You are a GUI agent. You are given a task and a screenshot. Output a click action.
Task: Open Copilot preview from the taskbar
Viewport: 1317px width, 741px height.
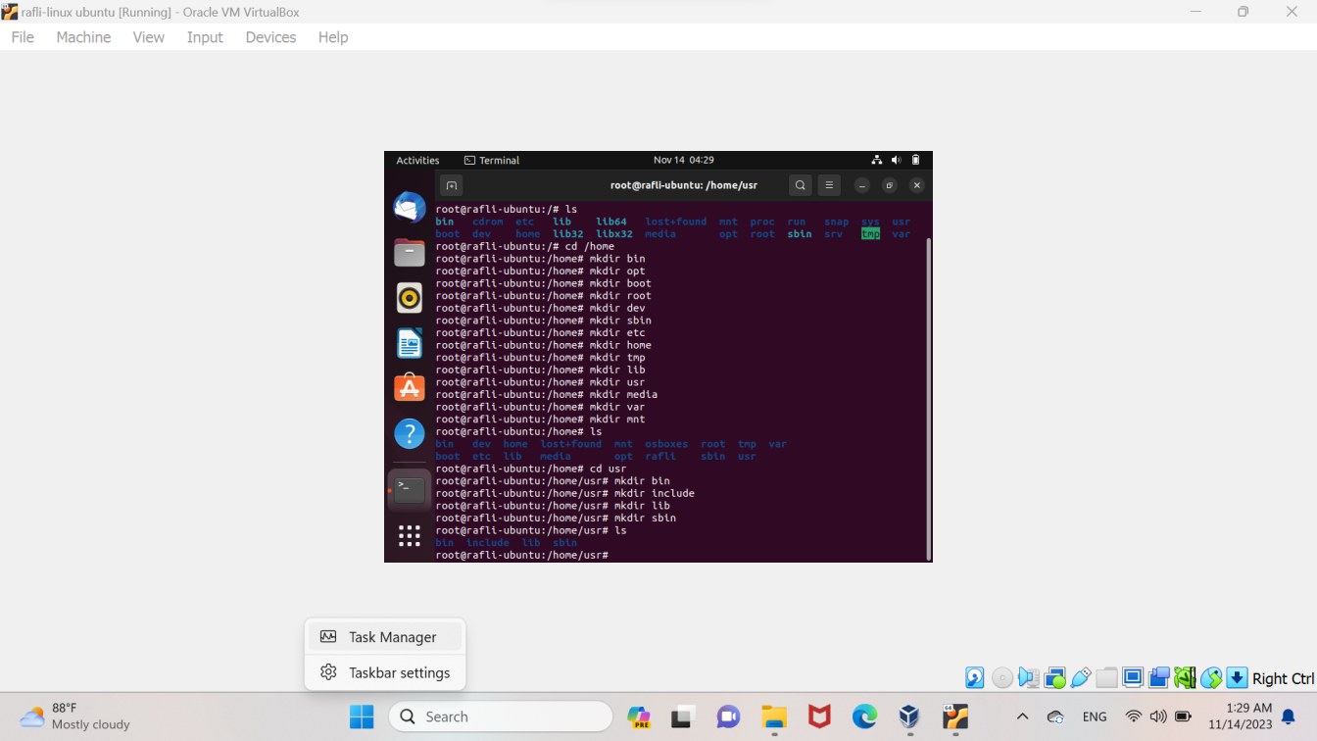tap(639, 716)
